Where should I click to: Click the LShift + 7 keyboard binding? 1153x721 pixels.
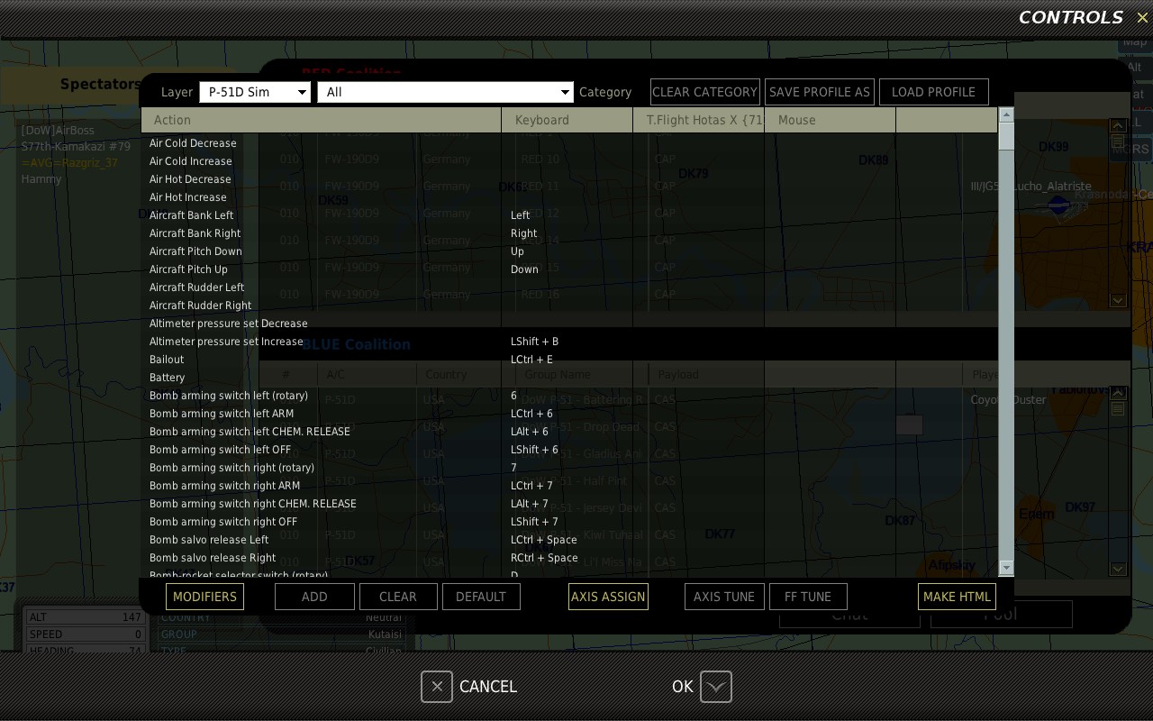coord(534,522)
